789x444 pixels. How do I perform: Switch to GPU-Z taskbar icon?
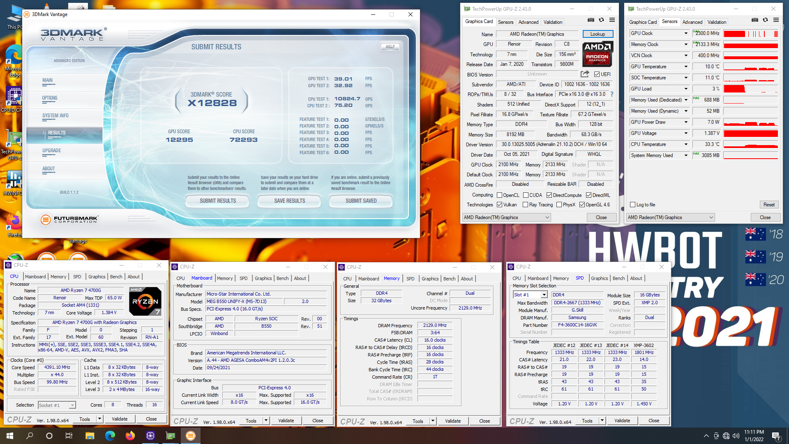pyautogui.click(x=171, y=436)
